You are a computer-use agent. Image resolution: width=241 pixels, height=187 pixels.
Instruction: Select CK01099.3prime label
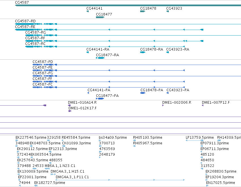(76, 143)
